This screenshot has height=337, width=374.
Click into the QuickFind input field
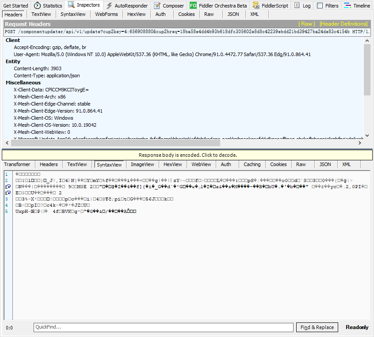coord(164,327)
